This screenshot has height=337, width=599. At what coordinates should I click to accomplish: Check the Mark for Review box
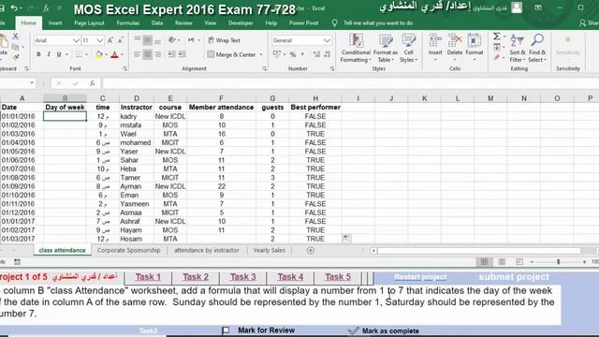coord(226,330)
